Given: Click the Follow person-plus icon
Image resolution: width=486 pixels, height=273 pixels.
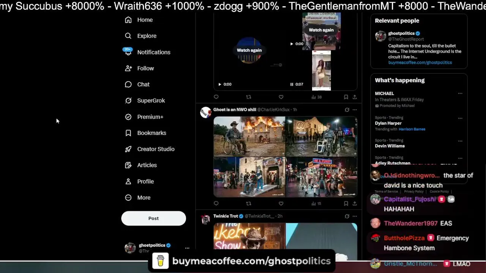Looking at the screenshot, I should pyautogui.click(x=128, y=68).
